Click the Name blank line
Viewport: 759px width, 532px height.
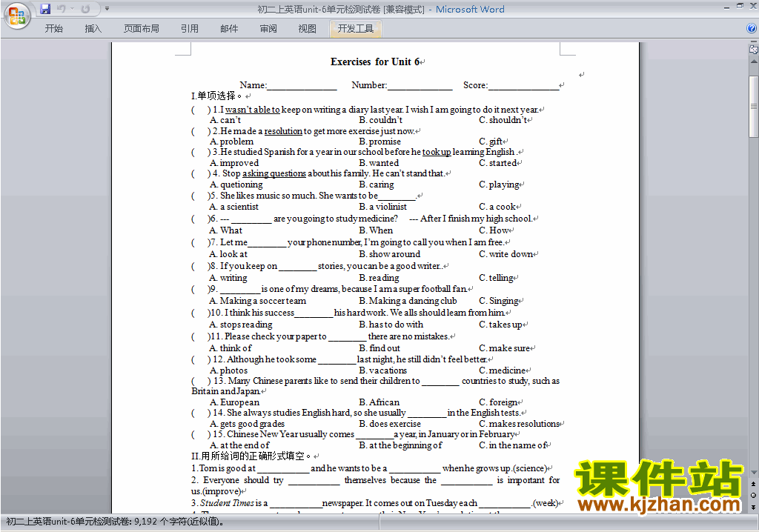tap(302, 86)
